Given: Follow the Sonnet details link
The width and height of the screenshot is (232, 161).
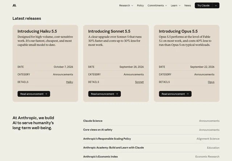Looking at the screenshot, I should pos(139,82).
